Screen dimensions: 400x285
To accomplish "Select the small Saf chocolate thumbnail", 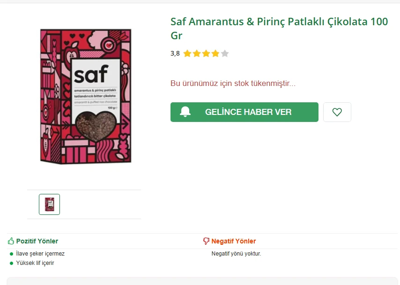I will click(x=49, y=204).
